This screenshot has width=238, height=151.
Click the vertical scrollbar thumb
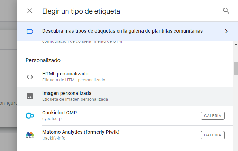(x=236, y=68)
